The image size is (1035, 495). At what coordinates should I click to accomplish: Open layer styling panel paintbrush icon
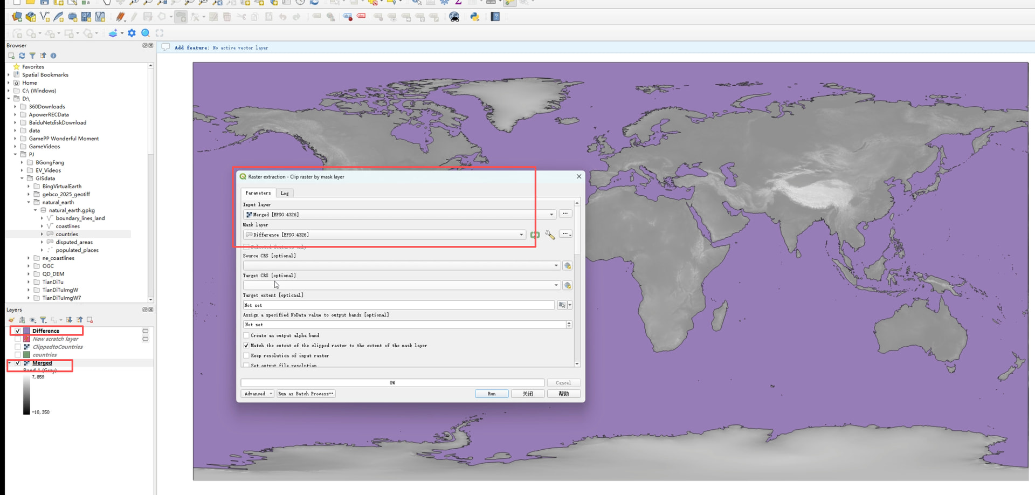pyautogui.click(x=11, y=320)
